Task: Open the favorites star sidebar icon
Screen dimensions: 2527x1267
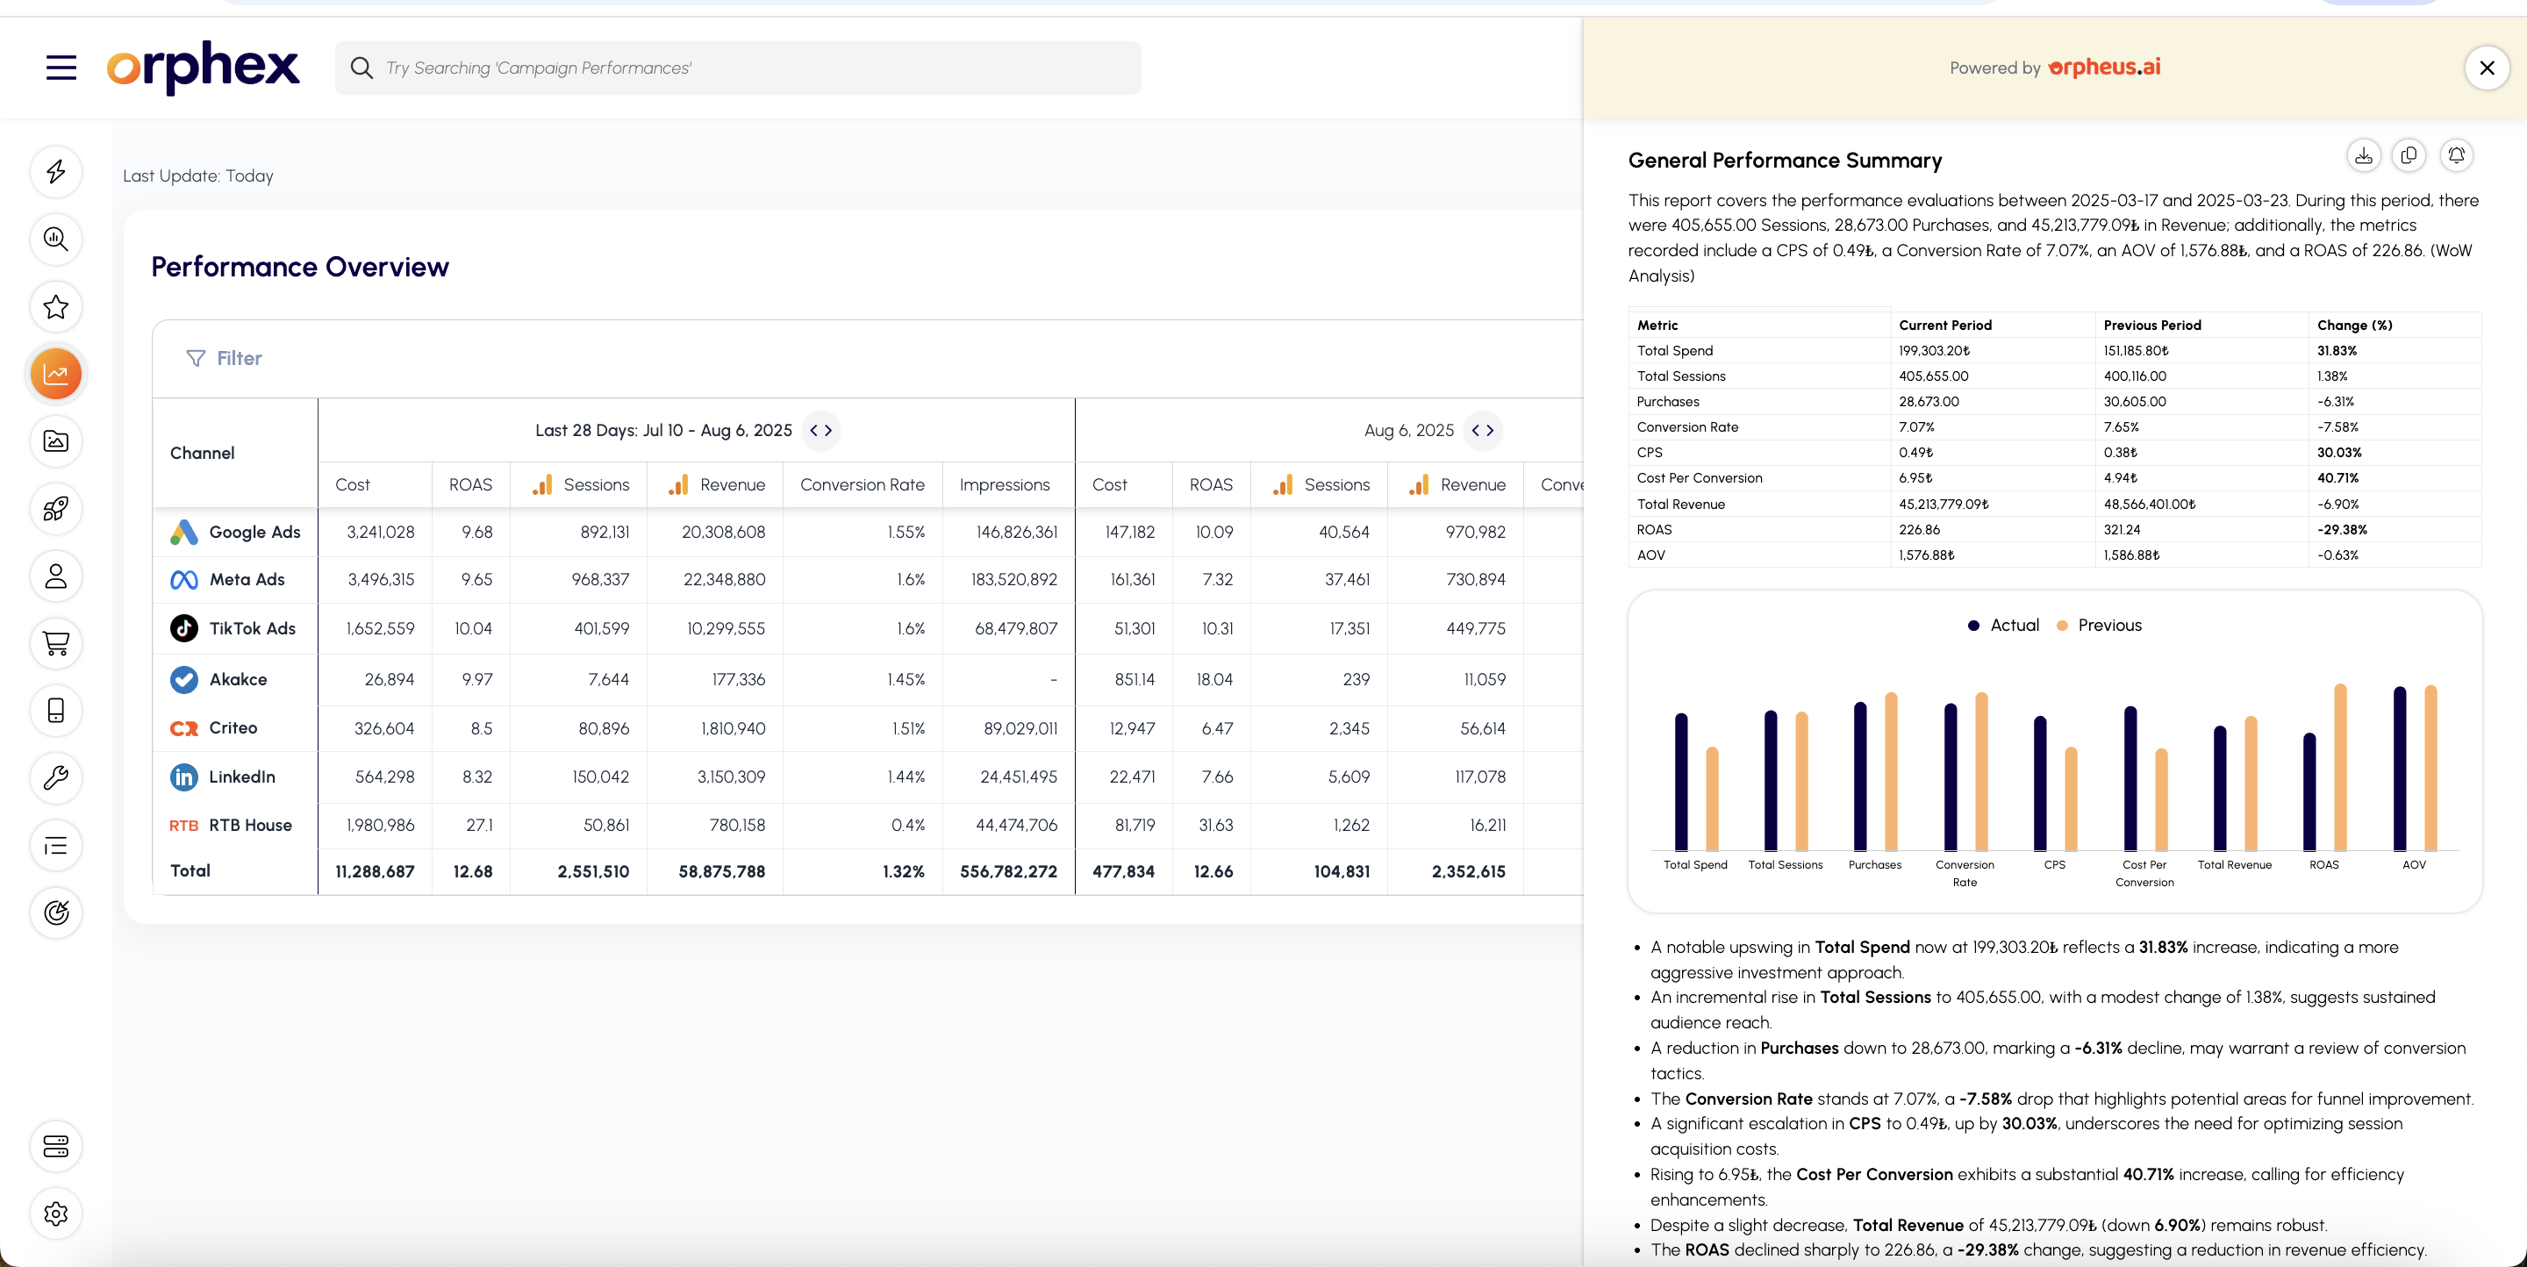Action: point(56,307)
